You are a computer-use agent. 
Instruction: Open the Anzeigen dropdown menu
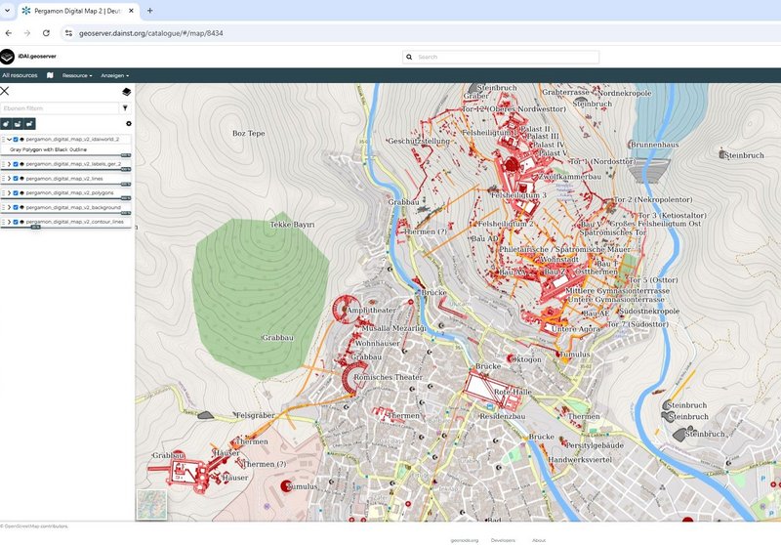[114, 75]
